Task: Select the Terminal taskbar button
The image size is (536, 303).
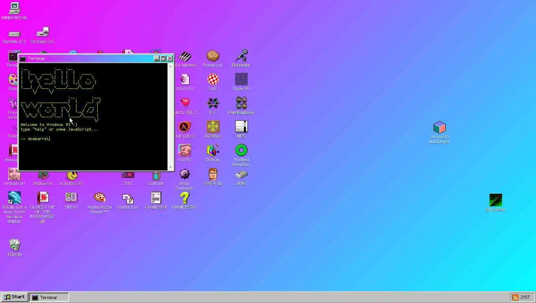Action: pyautogui.click(x=49, y=297)
